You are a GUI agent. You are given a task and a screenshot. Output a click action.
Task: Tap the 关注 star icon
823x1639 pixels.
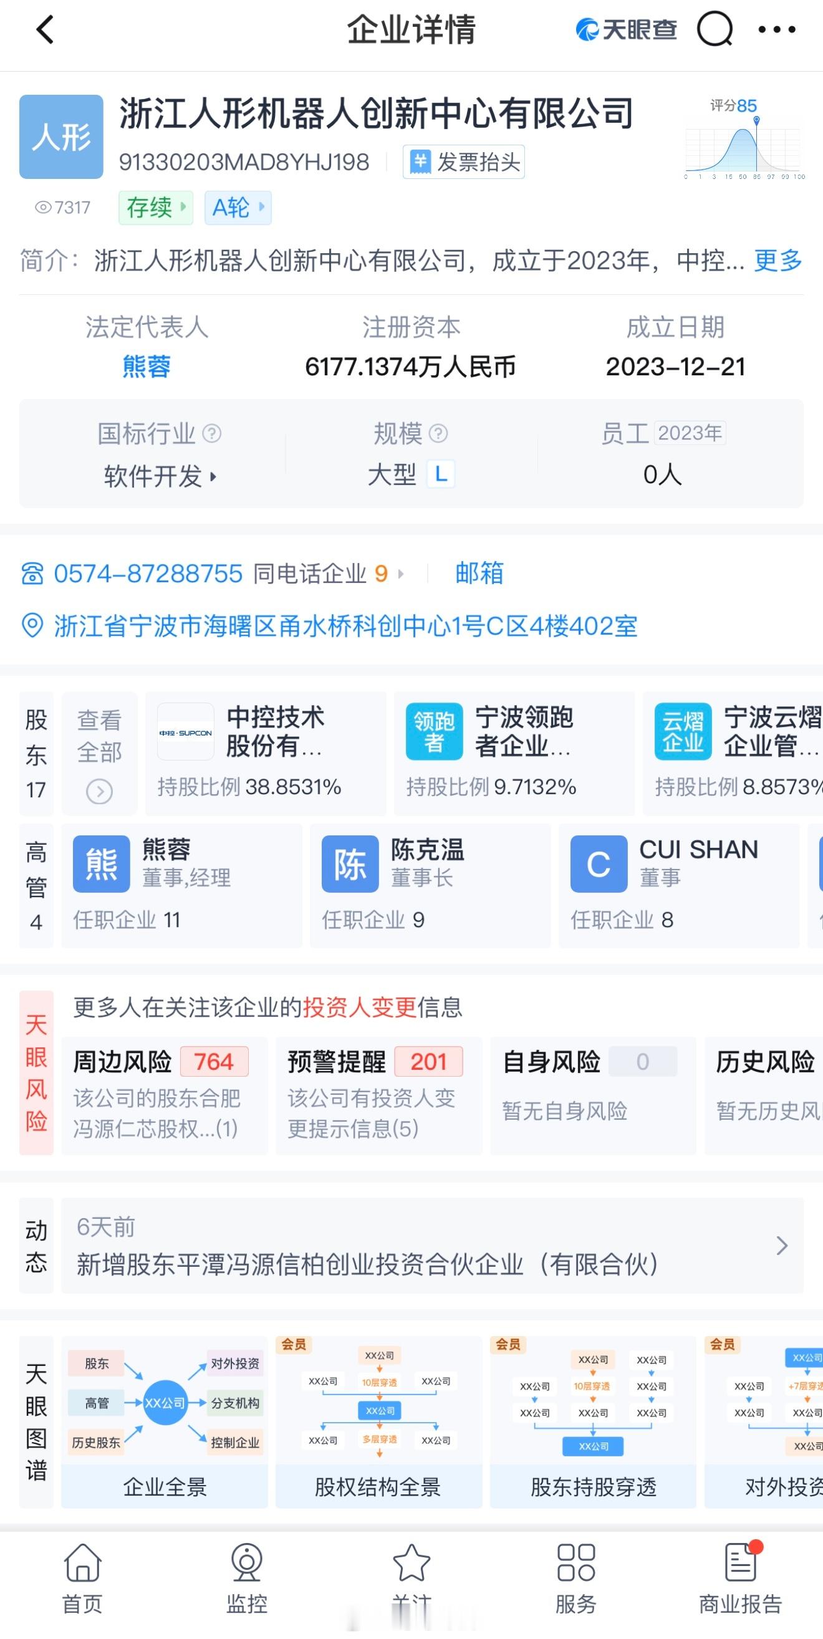pyautogui.click(x=411, y=1564)
